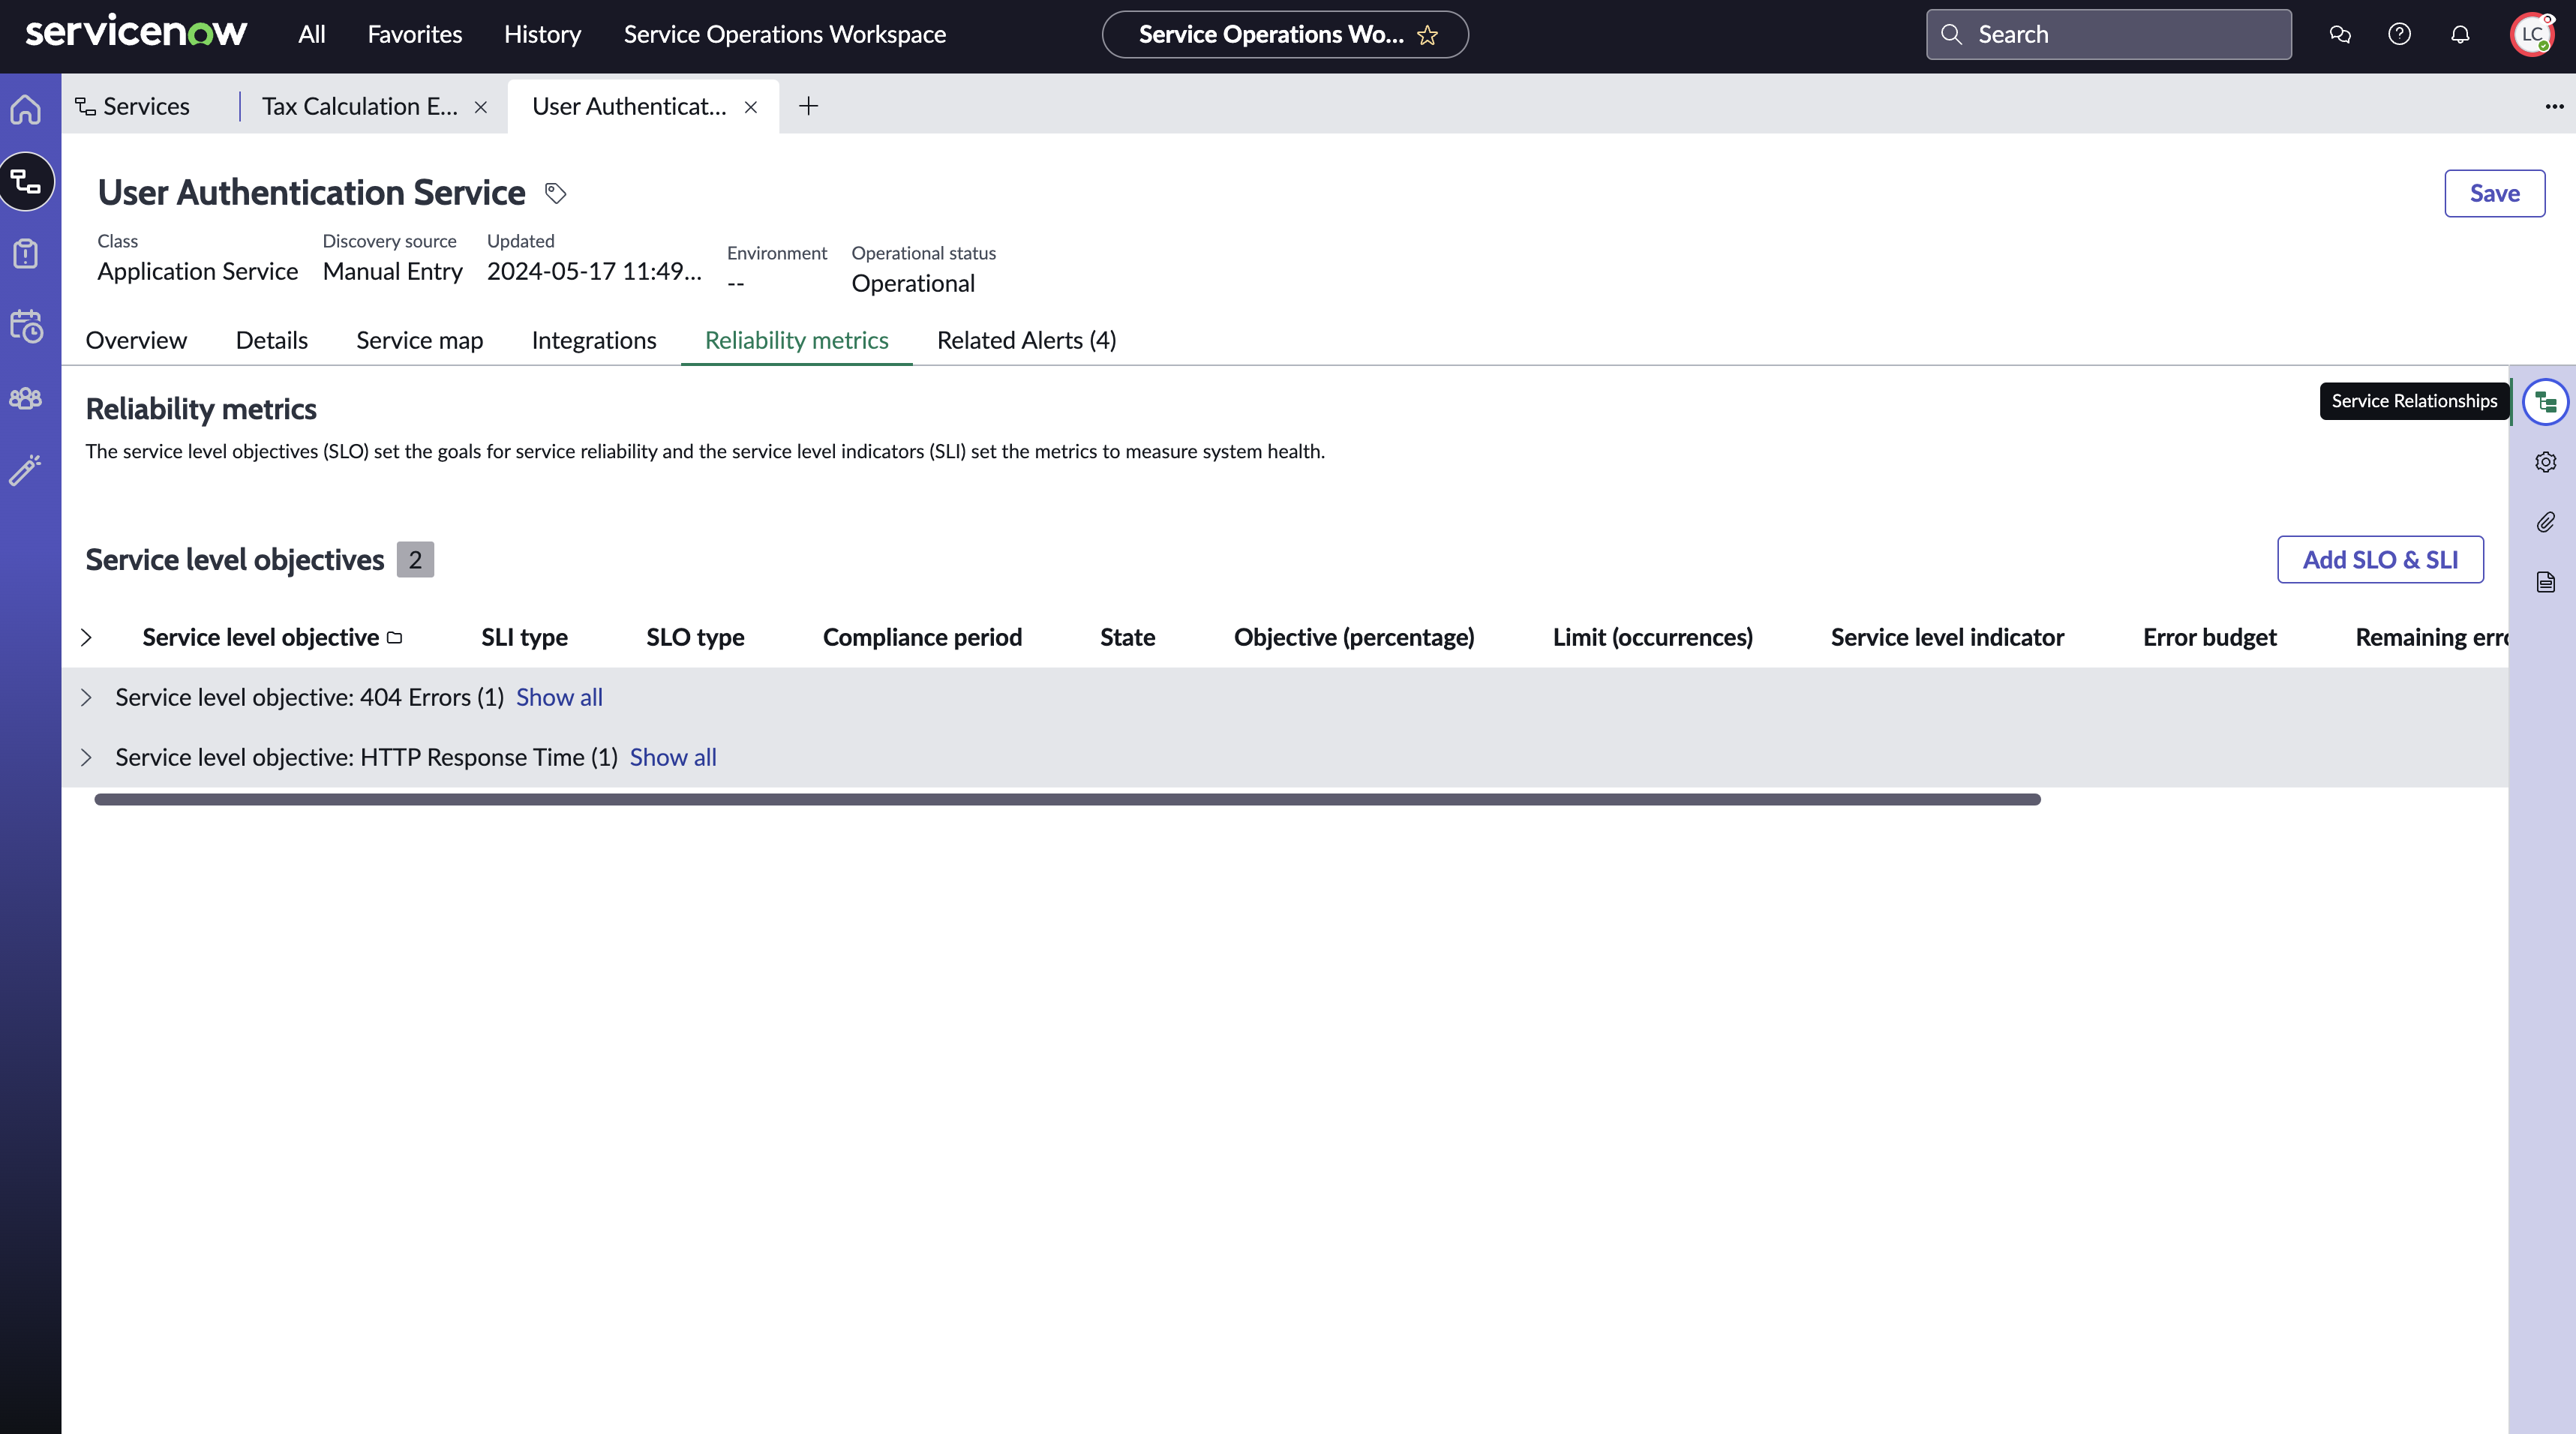Open the Home icon in left sidebar
Image resolution: width=2576 pixels, height=1434 pixels.
coord(27,109)
